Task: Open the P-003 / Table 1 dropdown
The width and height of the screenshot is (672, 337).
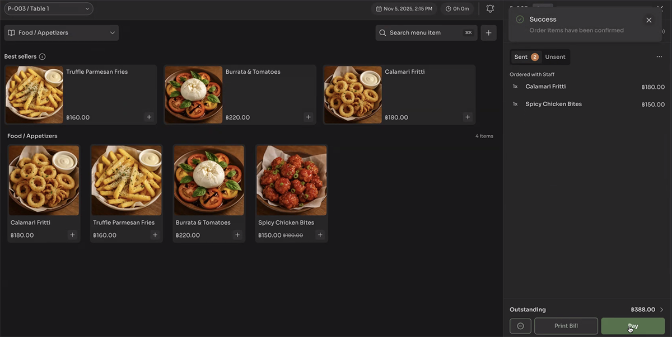Action: tap(48, 9)
